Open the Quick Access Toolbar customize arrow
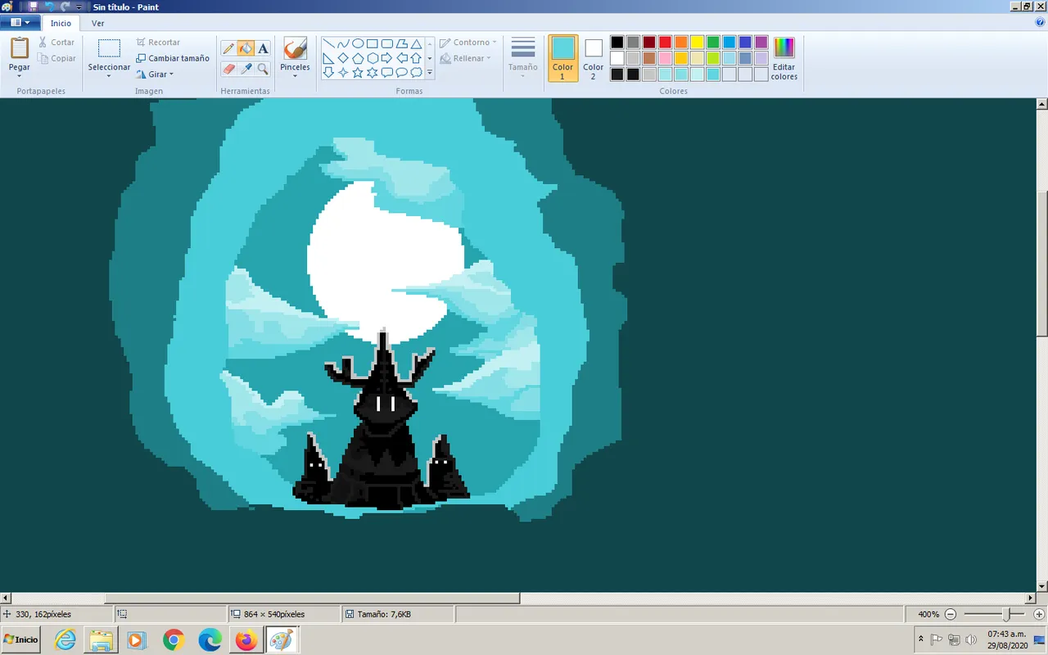The image size is (1048, 655). 79,7
